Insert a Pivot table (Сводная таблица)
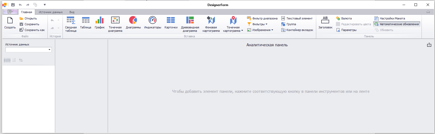Viewport: 435px width, 134px height. pos(71,24)
